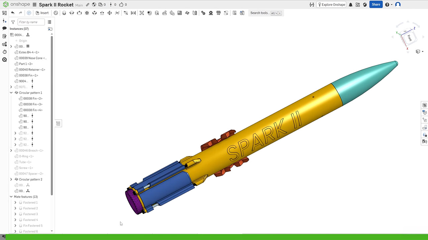Open the App Store grid icon

point(358,5)
